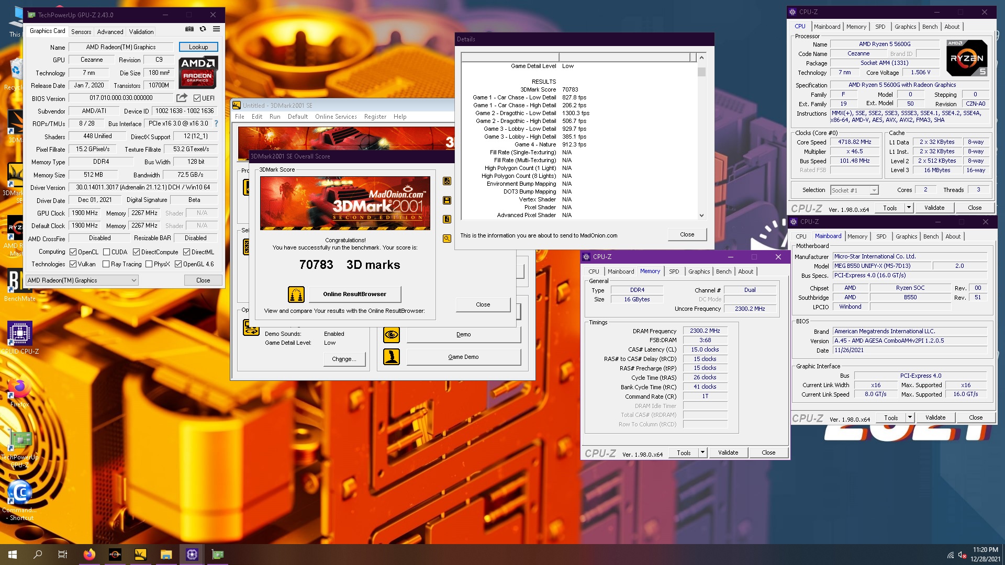
Task: Select SPD tab in CPU-Z Memory window
Action: [x=674, y=272]
